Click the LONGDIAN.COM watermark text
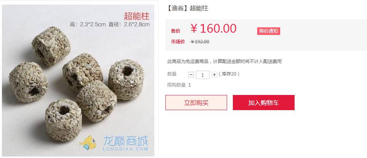The image size is (367, 158). (x=125, y=149)
